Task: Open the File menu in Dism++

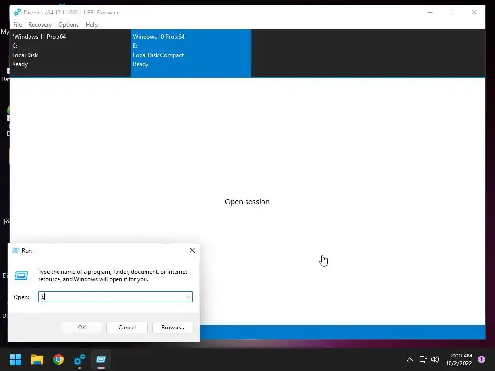Action: click(17, 25)
